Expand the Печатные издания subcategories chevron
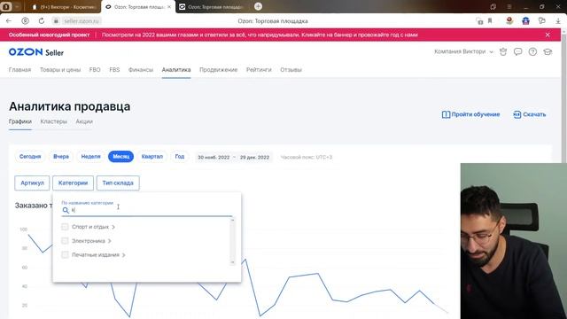Viewport: 567px width, 319px height. coord(123,255)
